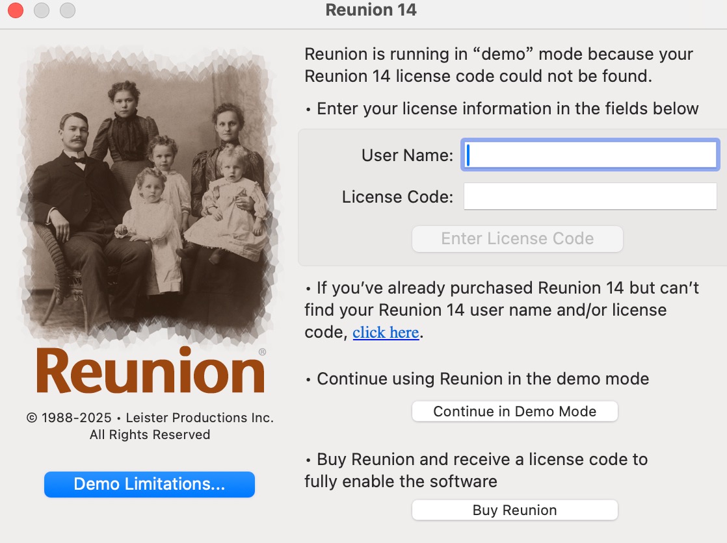Viewport: 727px width, 543px height.
Task: Click the third title-bar zoom button
Action: pos(68,10)
